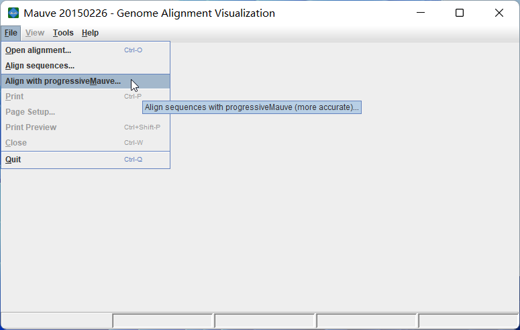Open the View menu
This screenshot has width=520, height=330.
click(35, 33)
